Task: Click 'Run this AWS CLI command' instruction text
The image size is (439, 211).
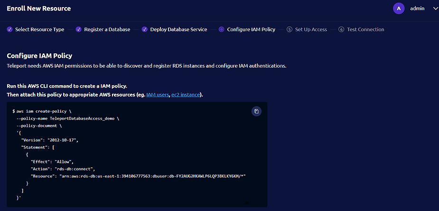Action: click(x=67, y=86)
